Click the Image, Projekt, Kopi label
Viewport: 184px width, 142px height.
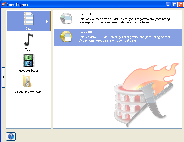pyautogui.click(x=28, y=92)
